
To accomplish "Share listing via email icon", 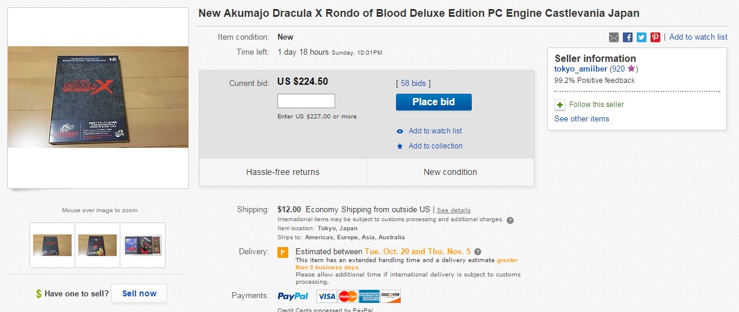I will (614, 37).
